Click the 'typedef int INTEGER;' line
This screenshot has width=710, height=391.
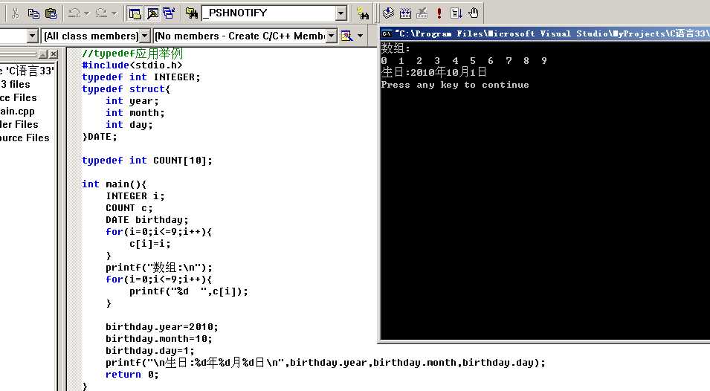point(141,77)
